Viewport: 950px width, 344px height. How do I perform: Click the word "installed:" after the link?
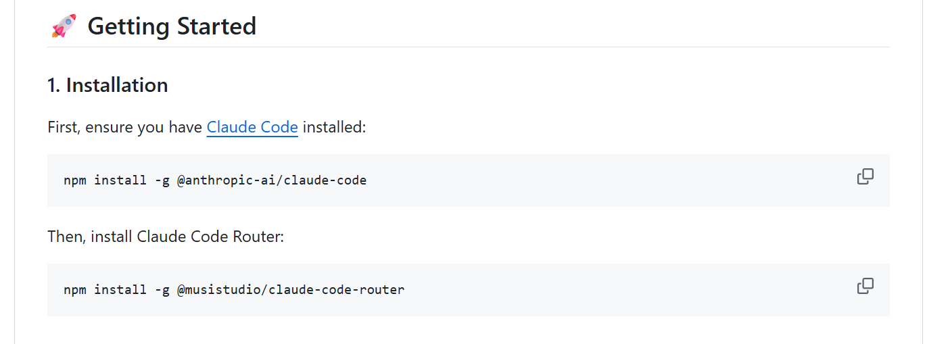334,127
